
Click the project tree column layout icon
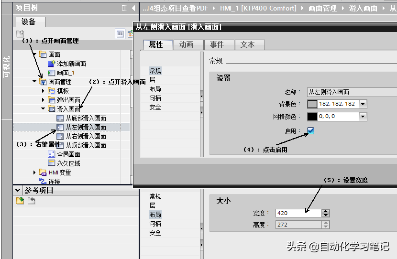click(124, 8)
